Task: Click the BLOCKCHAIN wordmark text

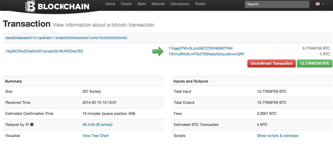Action: click(63, 6)
